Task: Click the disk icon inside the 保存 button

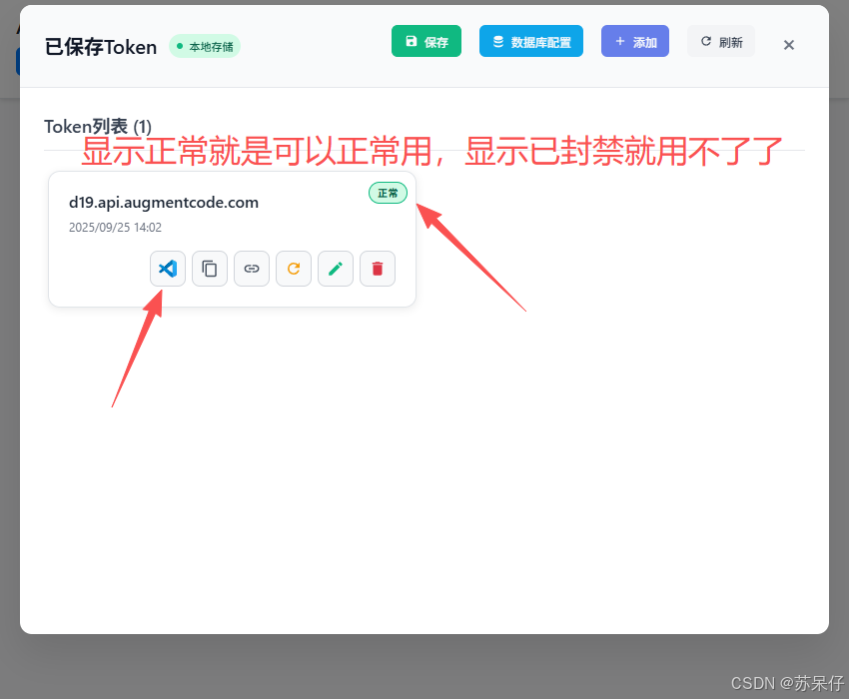Action: coord(410,41)
